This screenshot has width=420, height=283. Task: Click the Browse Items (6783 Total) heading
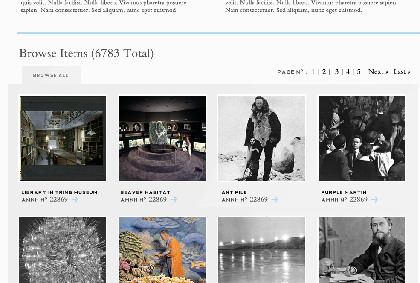tap(86, 54)
